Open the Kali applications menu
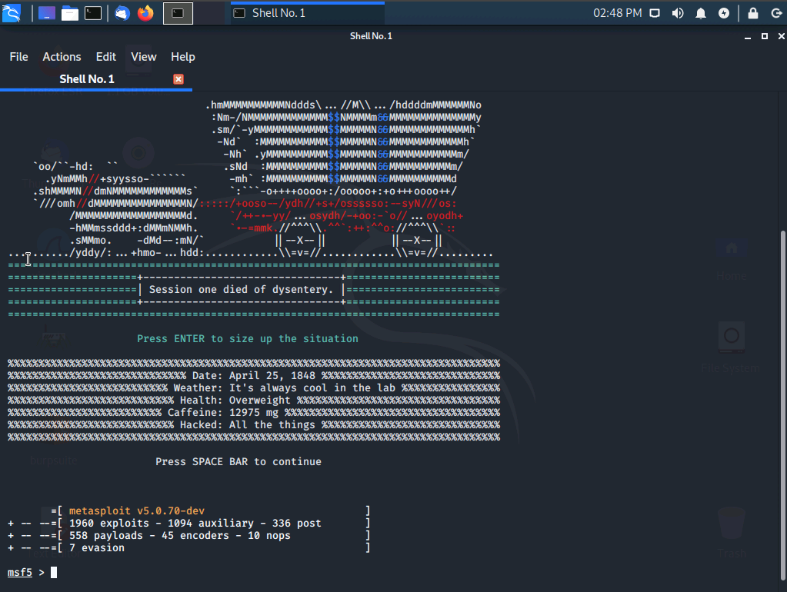This screenshot has height=592, width=787. [x=11, y=13]
